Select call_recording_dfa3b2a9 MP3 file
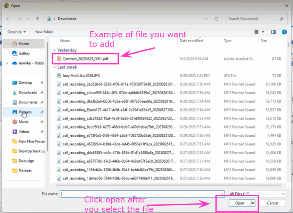The width and height of the screenshot is (293, 213). coord(118,101)
